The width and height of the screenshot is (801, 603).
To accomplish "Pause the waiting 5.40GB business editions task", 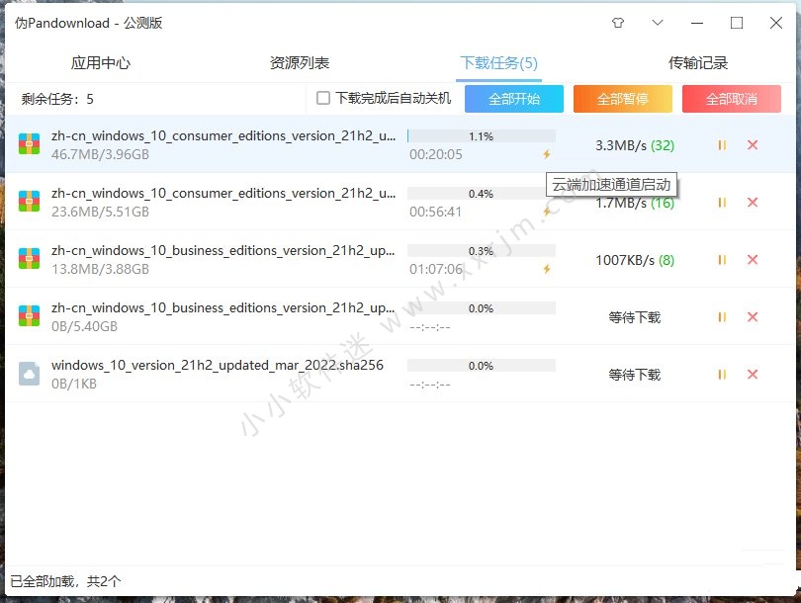I will pos(722,317).
